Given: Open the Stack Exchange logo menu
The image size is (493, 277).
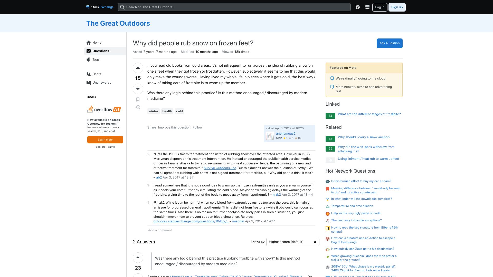Looking at the screenshot, I should click(100, 7).
